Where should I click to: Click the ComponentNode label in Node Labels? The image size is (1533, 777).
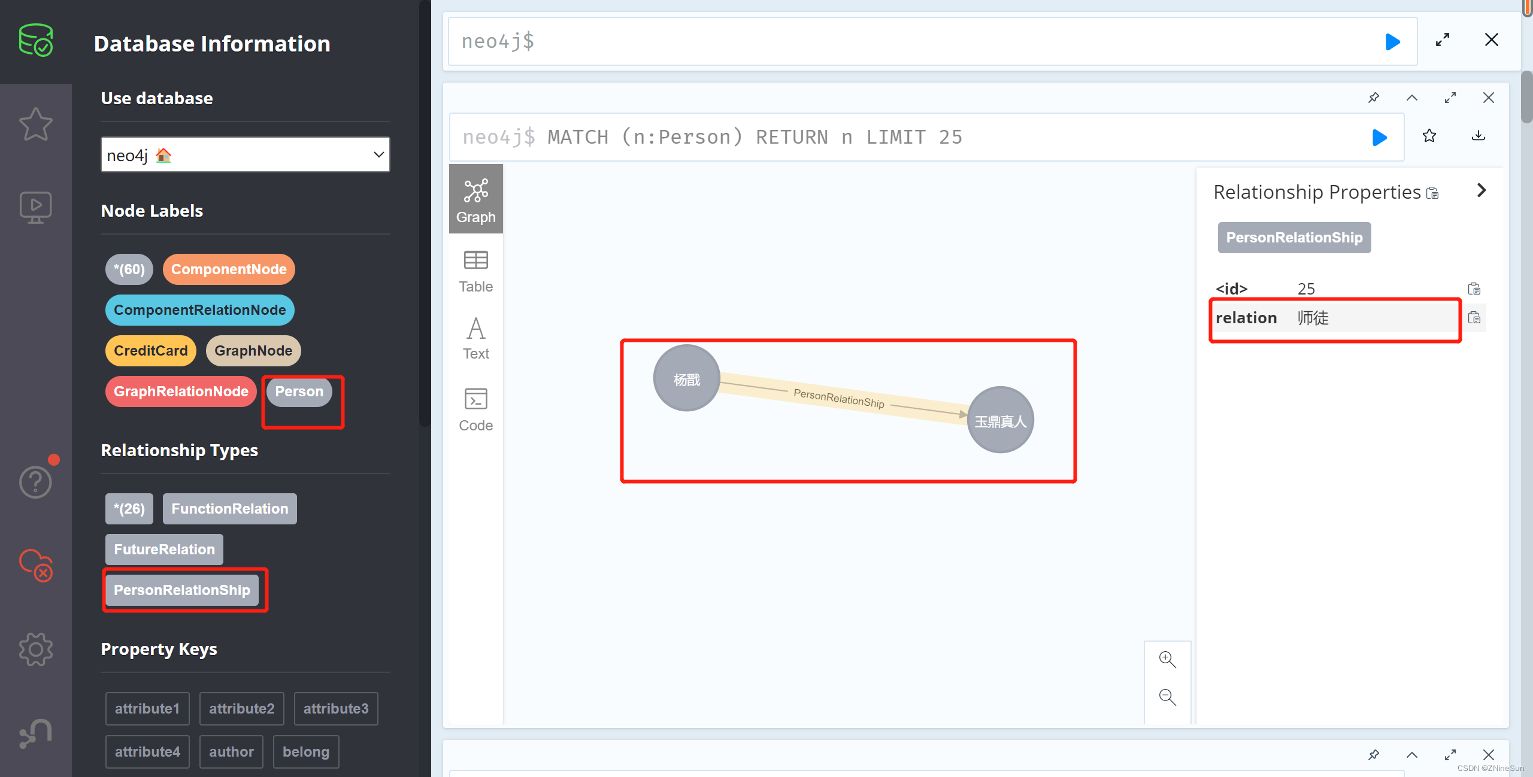(x=228, y=269)
